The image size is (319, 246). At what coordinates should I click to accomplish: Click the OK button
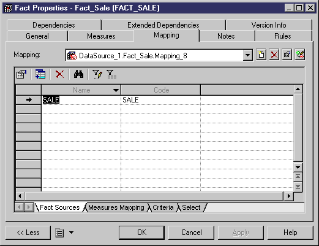click(x=141, y=233)
